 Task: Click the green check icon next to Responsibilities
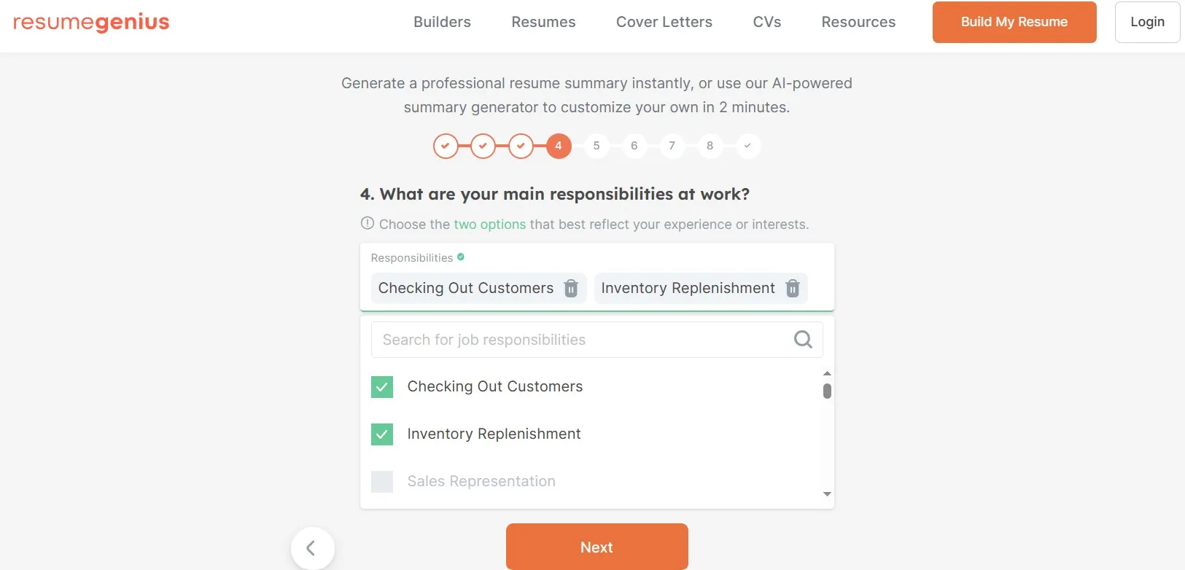[461, 257]
